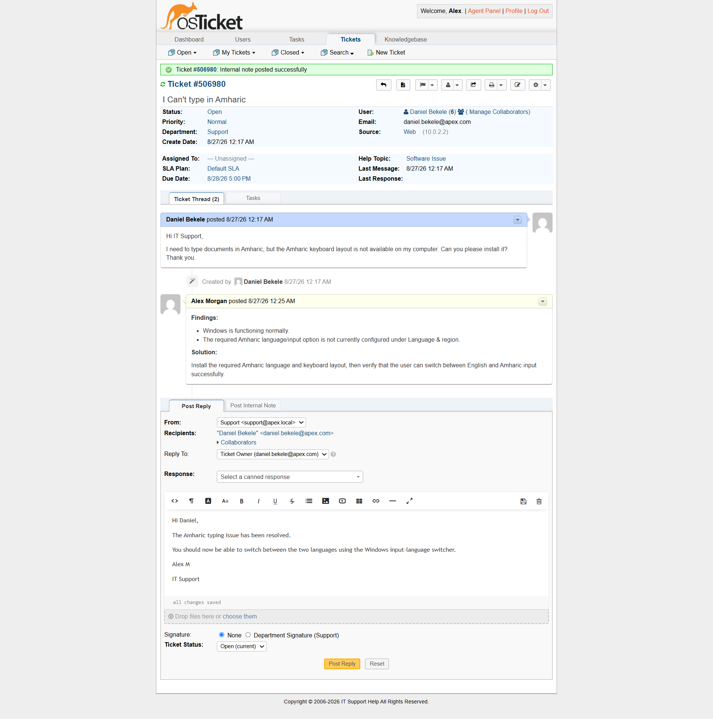Image resolution: width=713 pixels, height=719 pixels.
Task: Click the gear more options icon
Action: [535, 85]
